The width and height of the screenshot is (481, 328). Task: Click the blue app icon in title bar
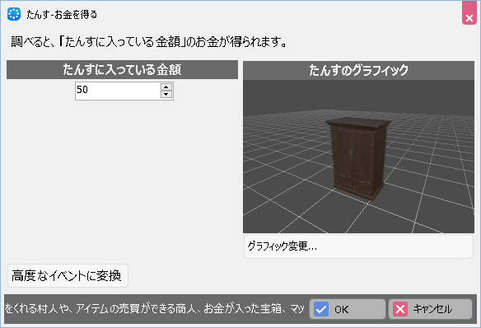tap(14, 14)
